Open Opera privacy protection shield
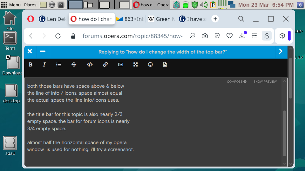The image size is (305, 171). (217, 36)
